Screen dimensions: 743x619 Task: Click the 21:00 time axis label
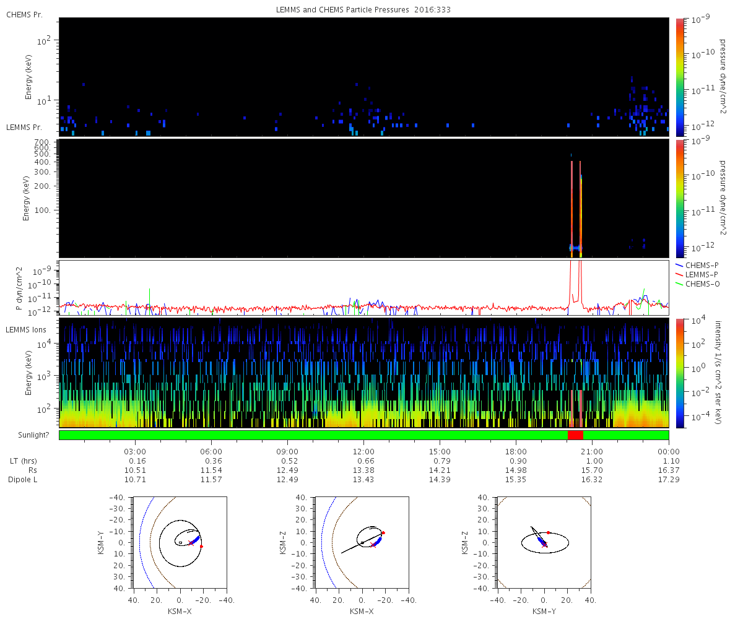click(593, 451)
